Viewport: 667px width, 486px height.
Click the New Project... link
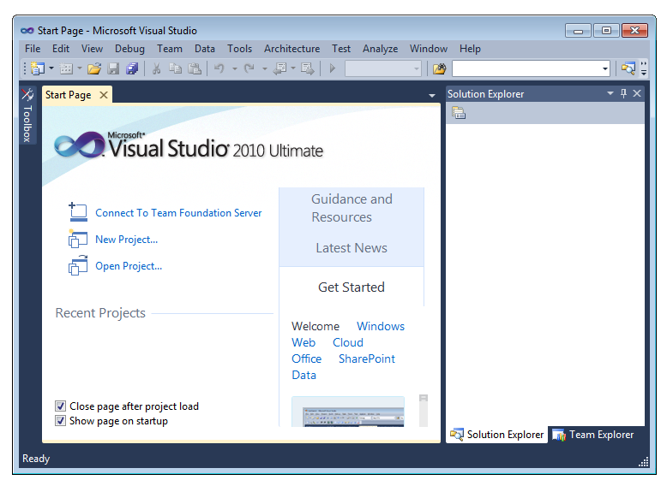[x=126, y=240]
